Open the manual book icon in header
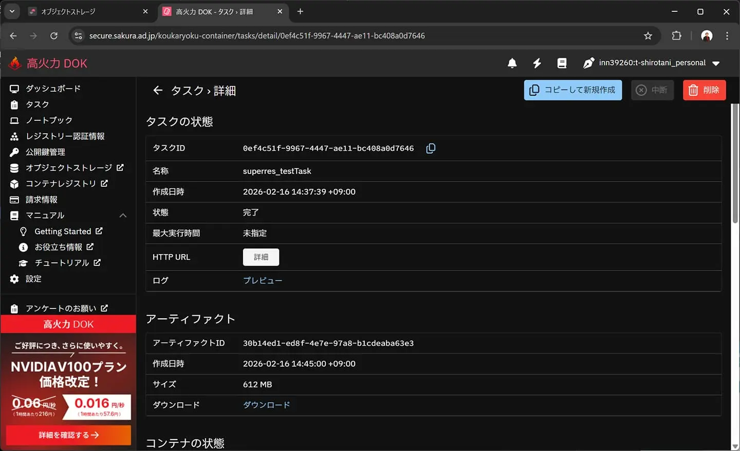The image size is (740, 451). click(562, 63)
